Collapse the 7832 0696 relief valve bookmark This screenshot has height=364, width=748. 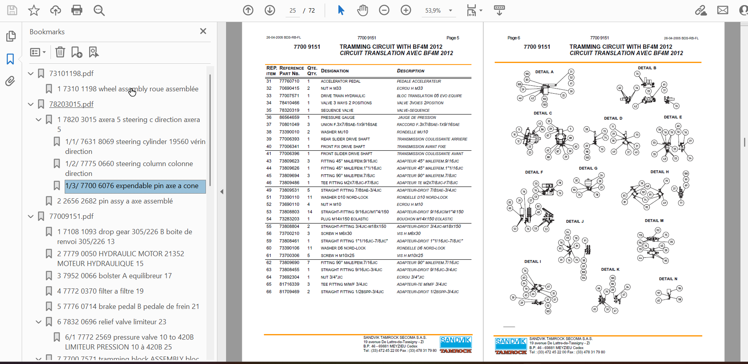click(39, 322)
